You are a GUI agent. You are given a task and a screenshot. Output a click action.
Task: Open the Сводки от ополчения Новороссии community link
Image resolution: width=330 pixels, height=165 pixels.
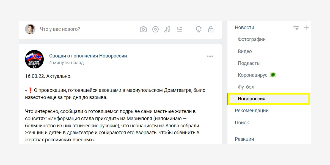88,56
